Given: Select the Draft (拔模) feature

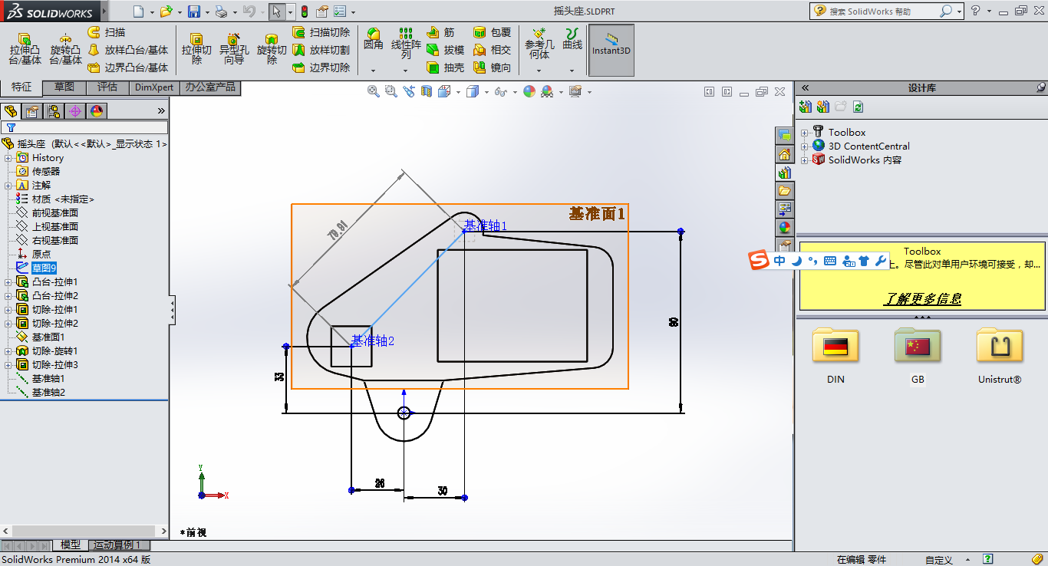Looking at the screenshot, I should [445, 50].
